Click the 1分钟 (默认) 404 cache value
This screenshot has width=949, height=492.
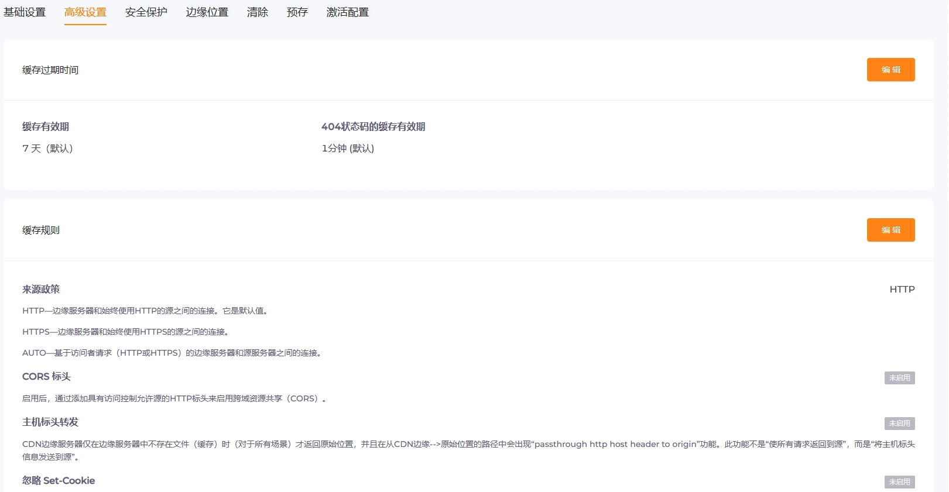348,149
